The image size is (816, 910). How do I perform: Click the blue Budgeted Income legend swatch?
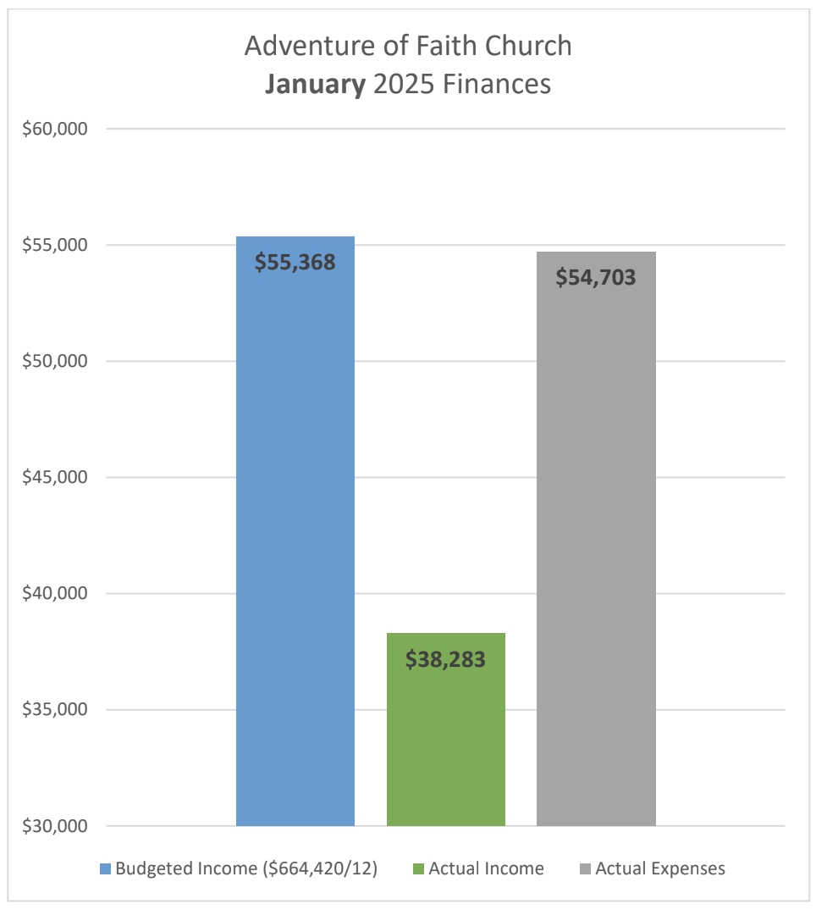click(105, 868)
